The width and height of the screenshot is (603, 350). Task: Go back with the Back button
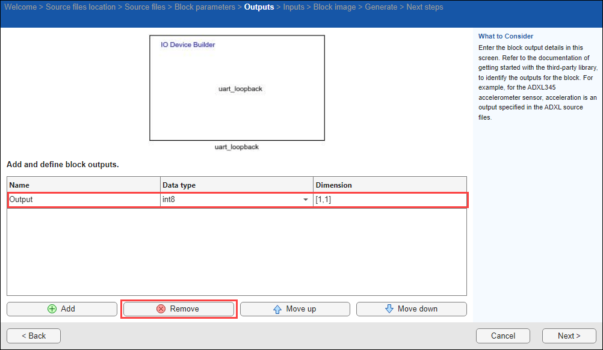click(34, 336)
